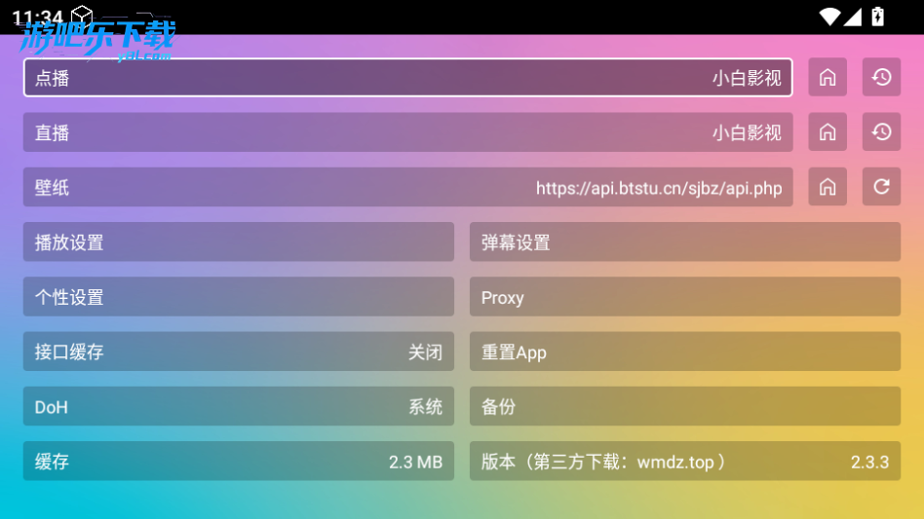Image resolution: width=924 pixels, height=519 pixels.
Task: Tap the home icon beside 壁纸
Action: 828,187
